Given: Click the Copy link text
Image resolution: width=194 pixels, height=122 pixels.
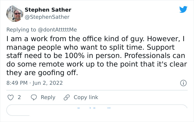Looking at the screenshot, I should [86, 97].
